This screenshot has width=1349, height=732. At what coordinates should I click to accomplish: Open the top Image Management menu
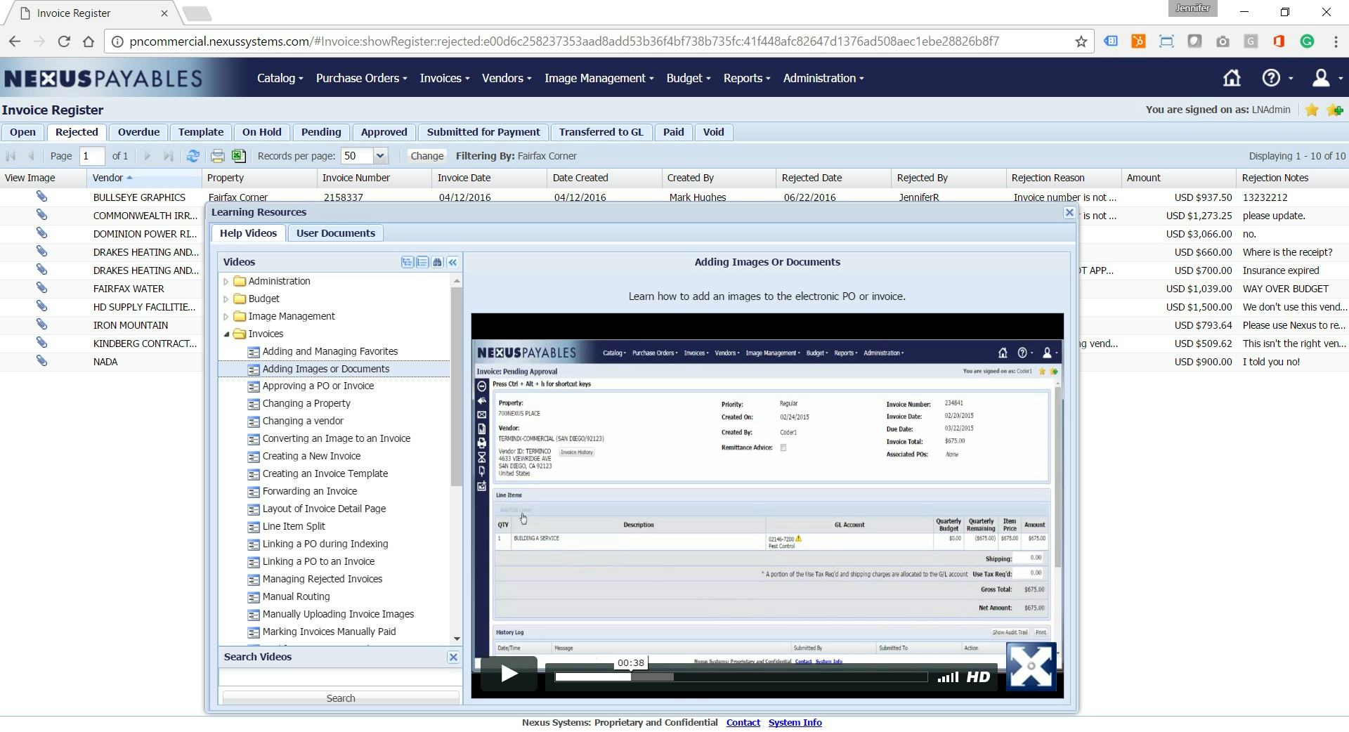pos(599,78)
